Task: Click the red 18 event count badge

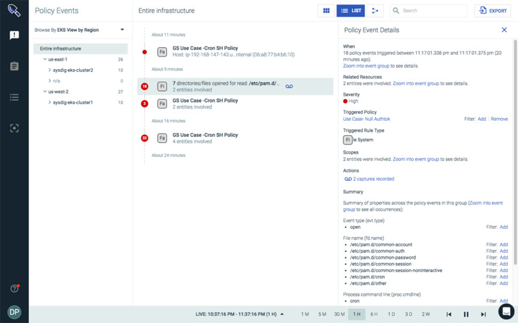Action: [x=144, y=87]
